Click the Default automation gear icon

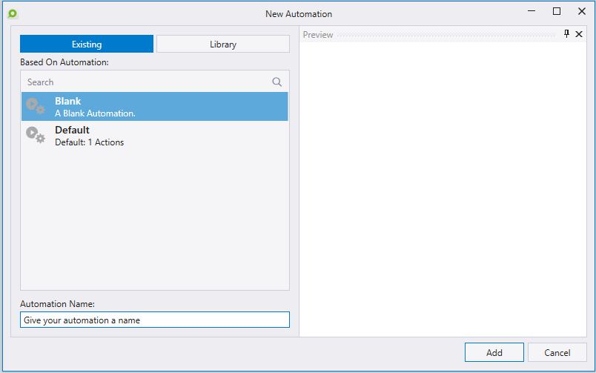click(36, 135)
